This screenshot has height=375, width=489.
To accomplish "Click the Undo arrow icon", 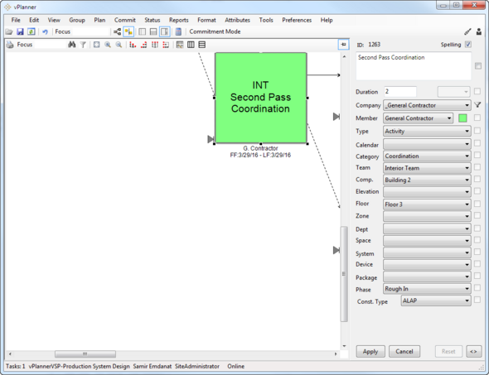I will (x=45, y=31).
